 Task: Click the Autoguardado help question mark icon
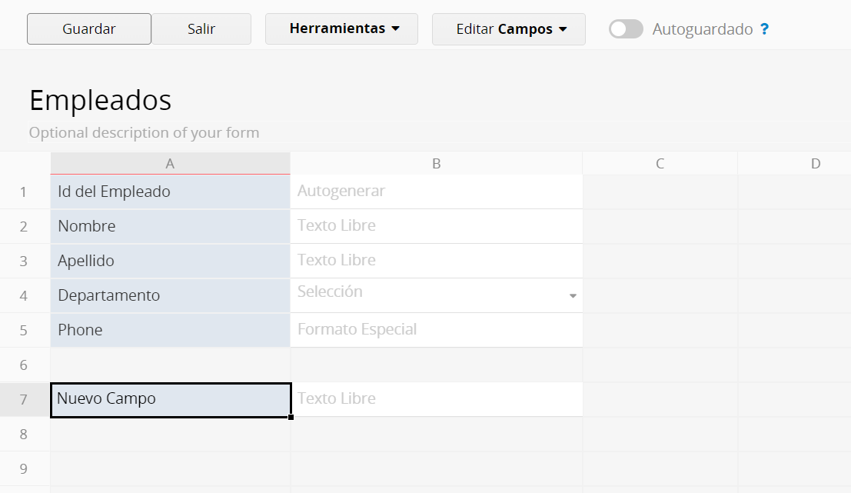point(765,28)
